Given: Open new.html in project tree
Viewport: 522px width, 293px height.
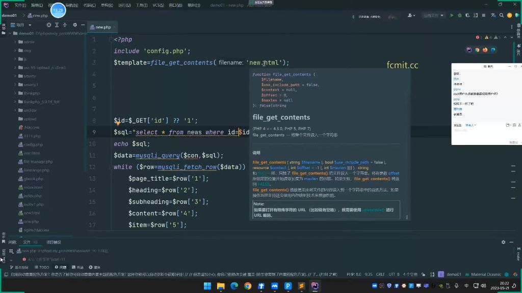Looking at the screenshot, I should (x=32, y=213).
